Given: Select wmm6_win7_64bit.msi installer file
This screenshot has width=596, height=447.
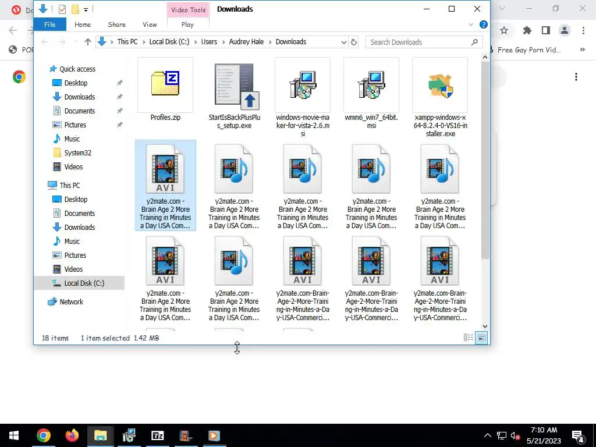Looking at the screenshot, I should coord(371,94).
